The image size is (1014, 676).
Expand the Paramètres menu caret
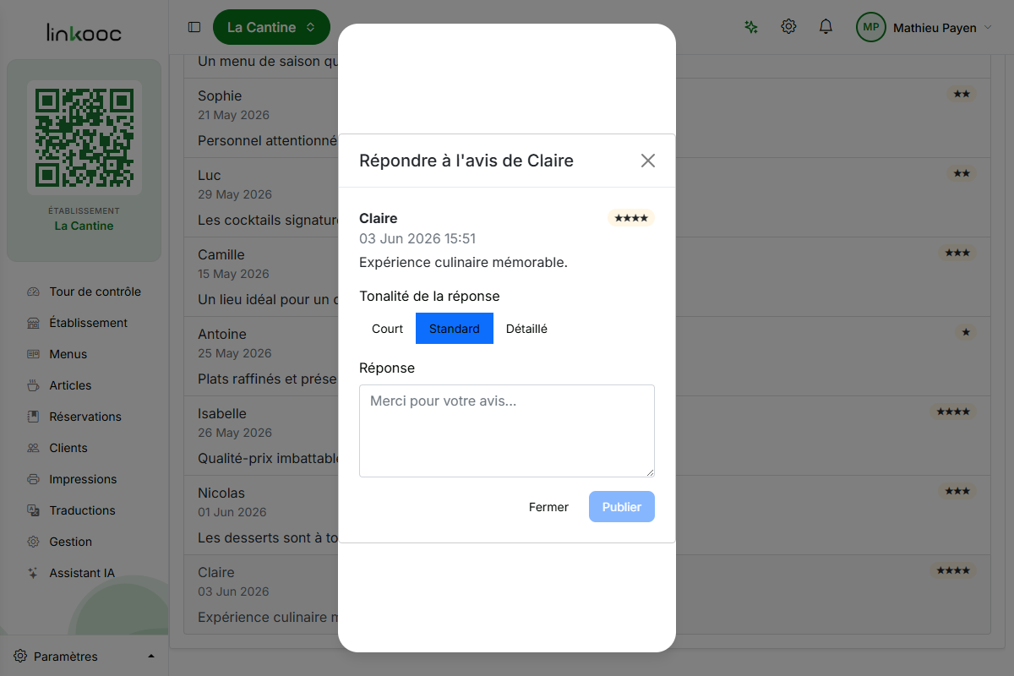[151, 657]
